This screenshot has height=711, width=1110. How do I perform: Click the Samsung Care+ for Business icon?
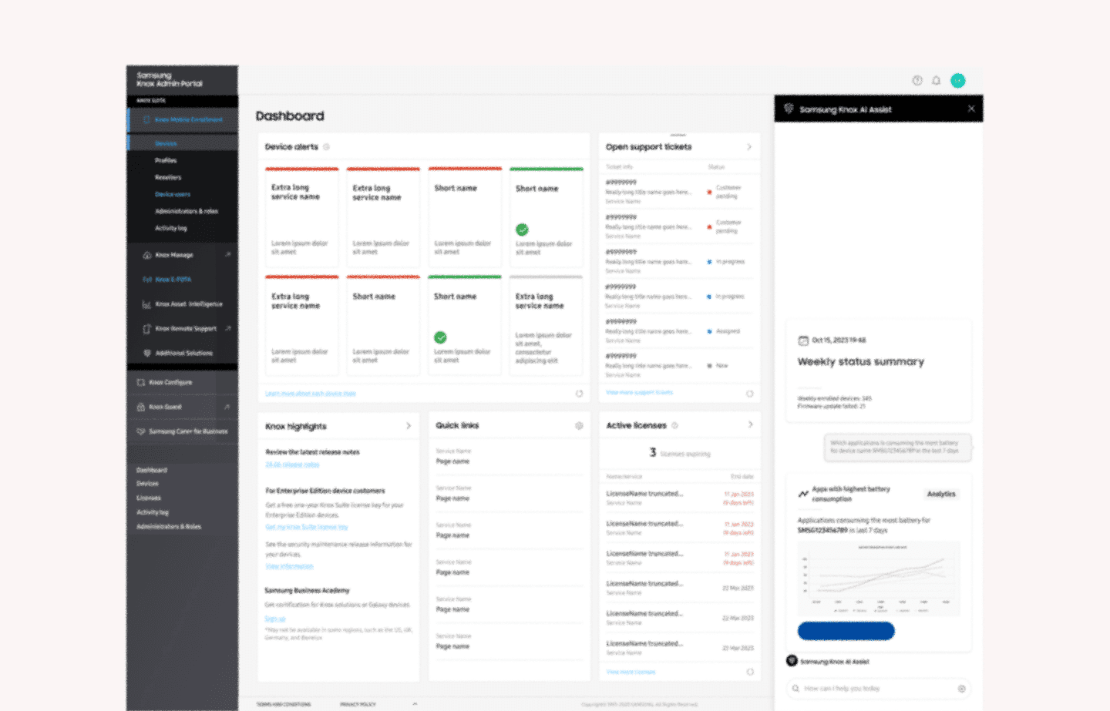140,431
